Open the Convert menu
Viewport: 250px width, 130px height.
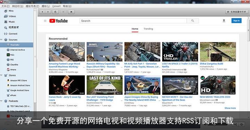pos(57,6)
